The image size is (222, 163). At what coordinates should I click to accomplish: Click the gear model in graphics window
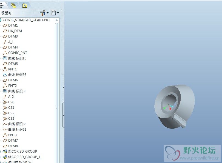point(174,107)
